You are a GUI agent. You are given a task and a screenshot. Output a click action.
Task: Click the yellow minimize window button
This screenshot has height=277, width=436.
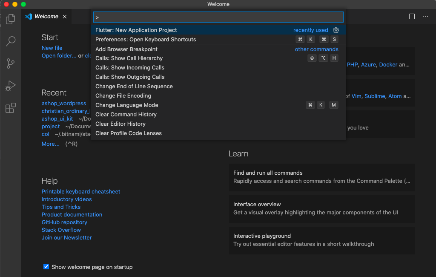pyautogui.click(x=15, y=4)
